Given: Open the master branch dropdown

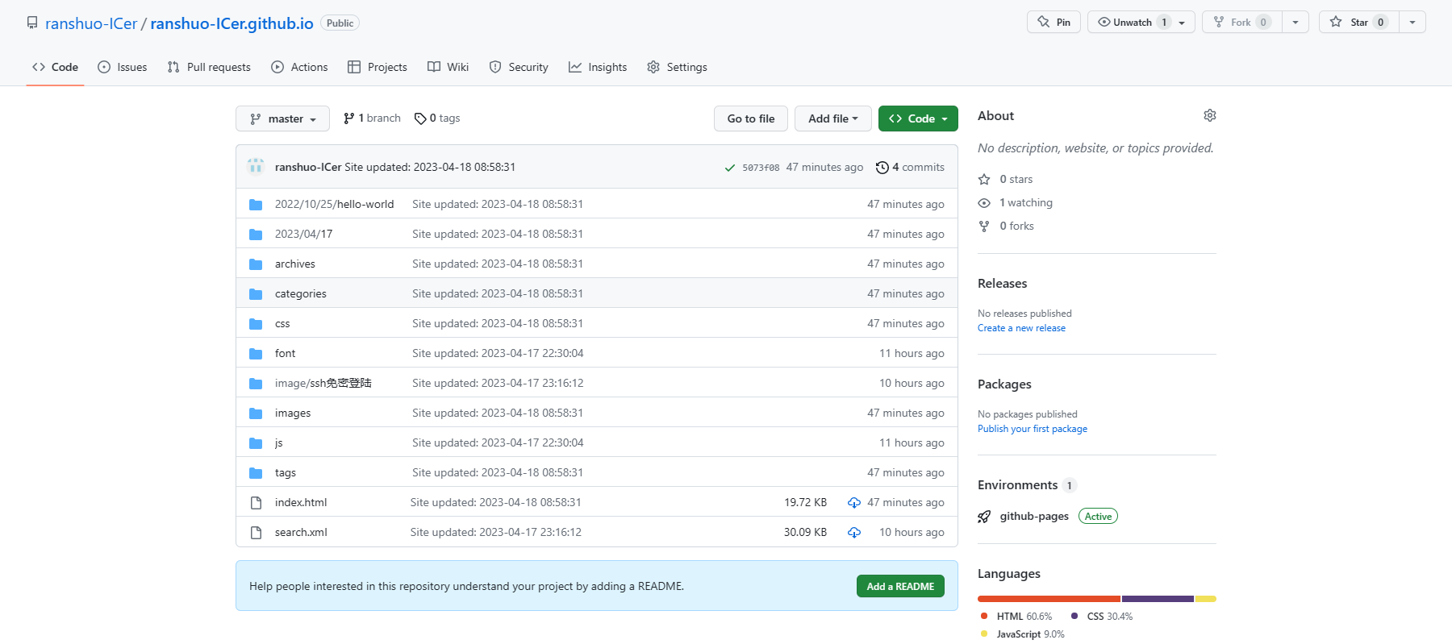Looking at the screenshot, I should [282, 118].
